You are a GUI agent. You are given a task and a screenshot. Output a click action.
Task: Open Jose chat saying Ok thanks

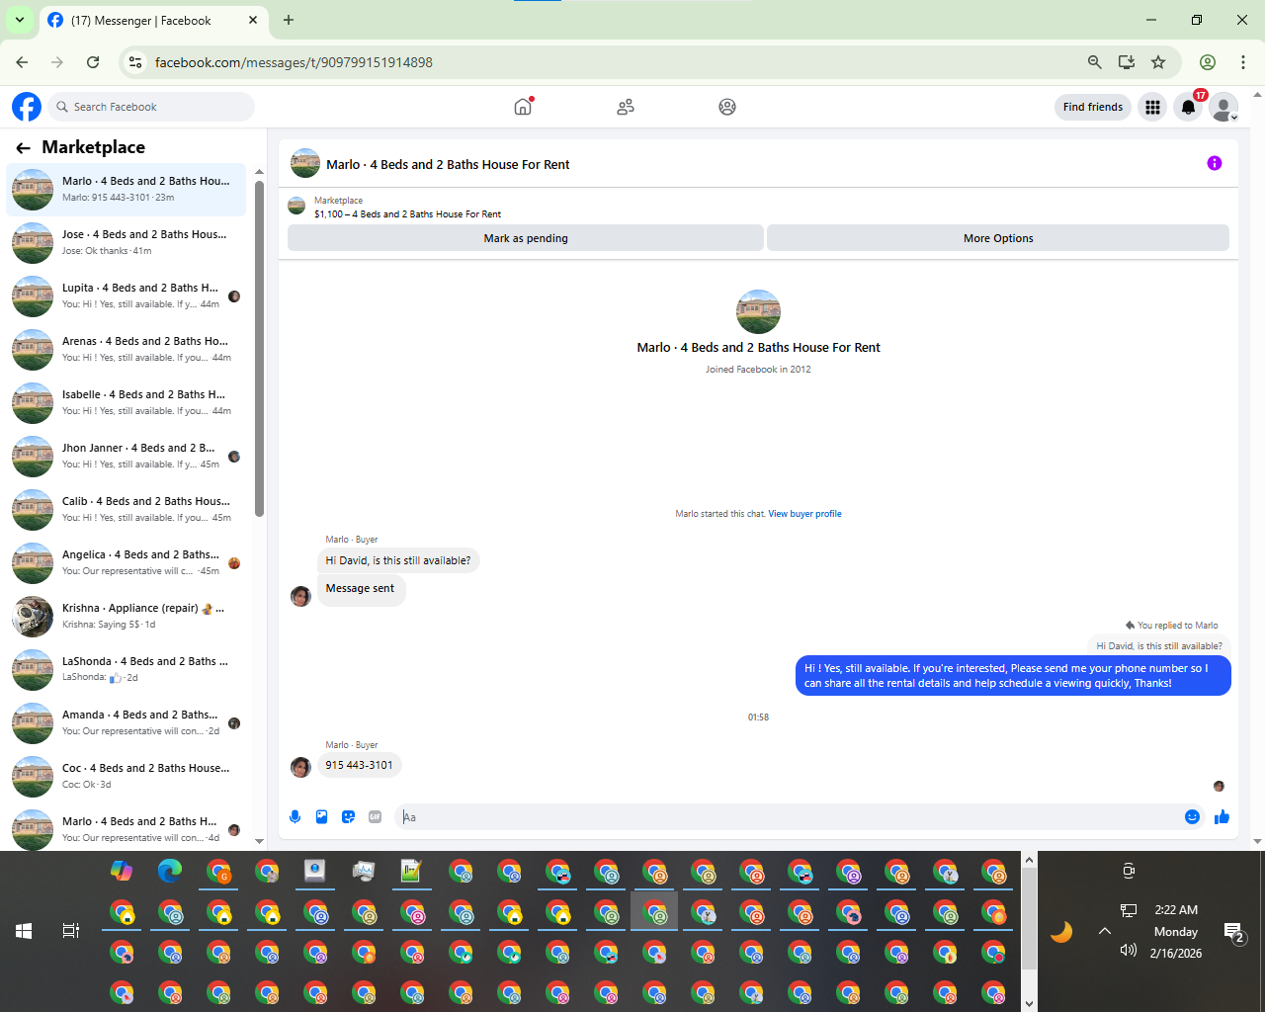126,242
